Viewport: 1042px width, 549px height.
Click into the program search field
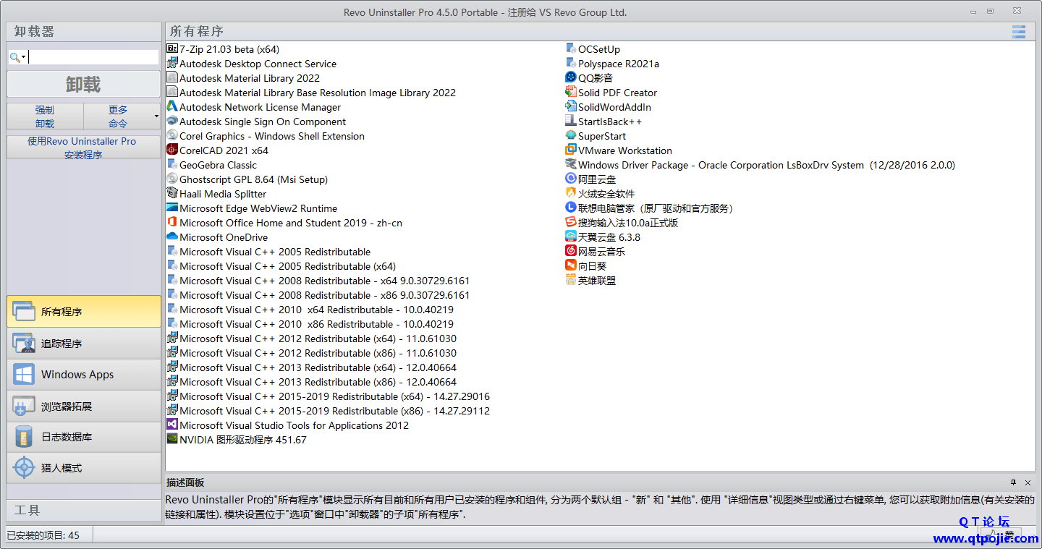pyautogui.click(x=93, y=57)
